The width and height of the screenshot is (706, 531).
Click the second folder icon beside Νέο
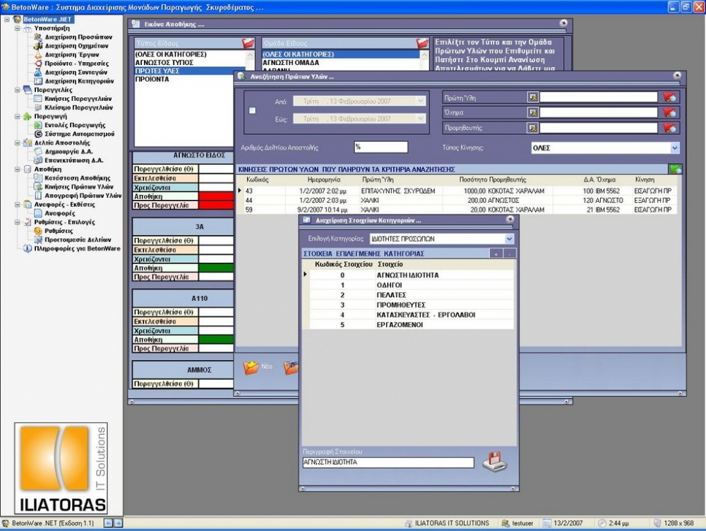[x=292, y=367]
